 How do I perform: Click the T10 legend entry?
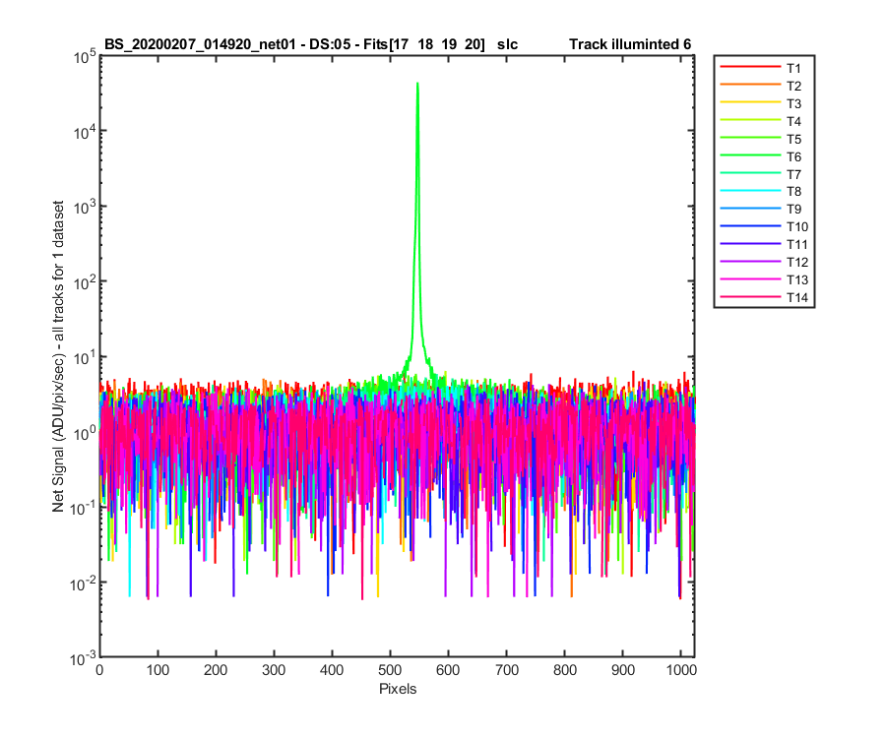click(x=764, y=226)
